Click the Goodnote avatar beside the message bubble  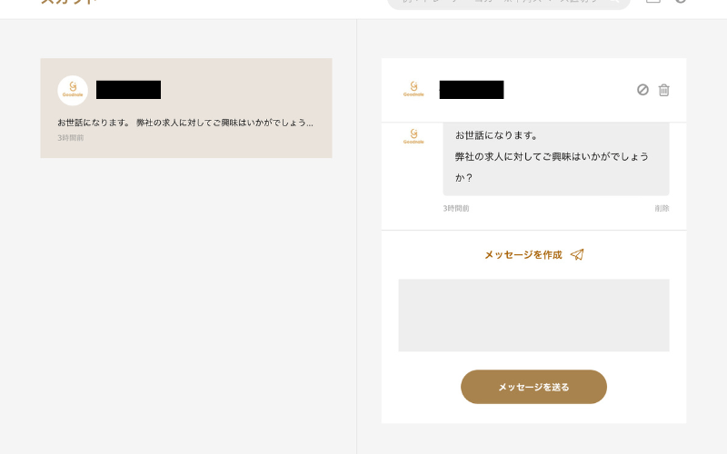click(413, 137)
